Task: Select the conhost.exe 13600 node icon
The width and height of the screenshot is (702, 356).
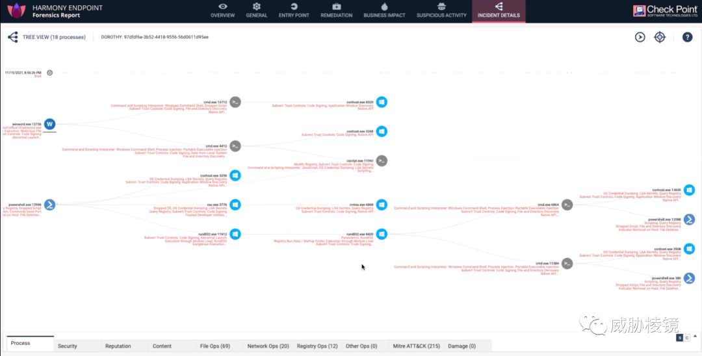Action: pyautogui.click(x=689, y=190)
